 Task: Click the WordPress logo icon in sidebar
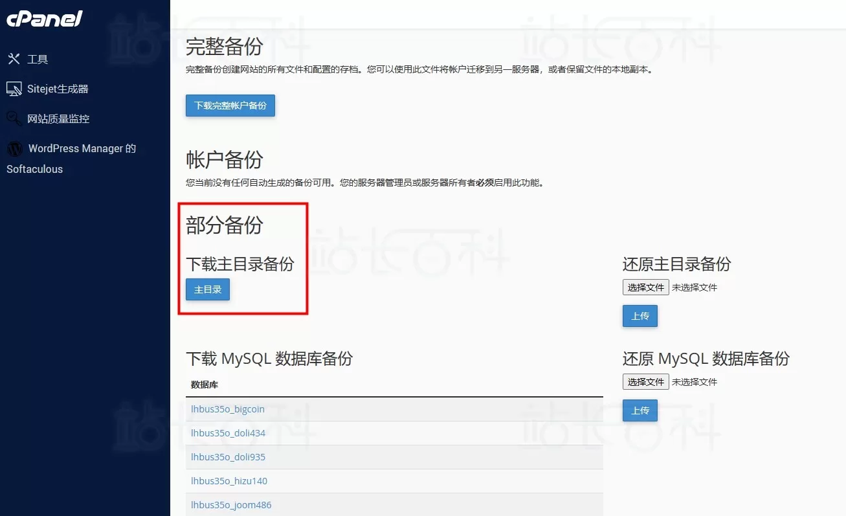pyautogui.click(x=14, y=148)
